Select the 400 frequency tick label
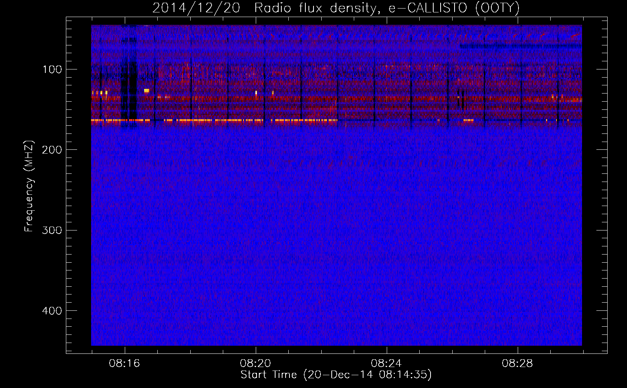The width and height of the screenshot is (627, 388). (52, 311)
